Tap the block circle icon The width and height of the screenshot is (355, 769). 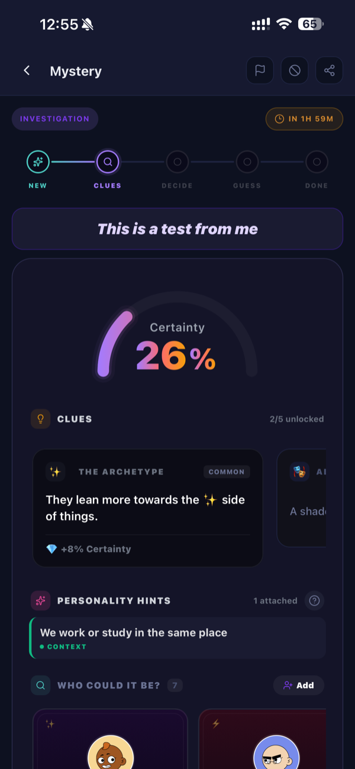pos(295,71)
